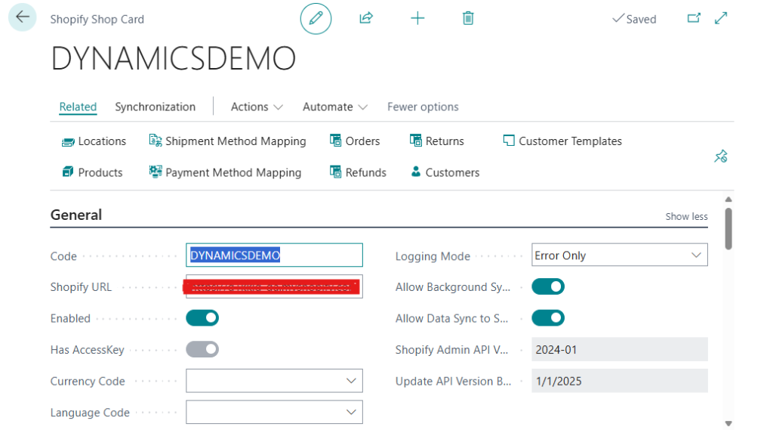Click Shopify Admin API Version field 2024-01

620,350
